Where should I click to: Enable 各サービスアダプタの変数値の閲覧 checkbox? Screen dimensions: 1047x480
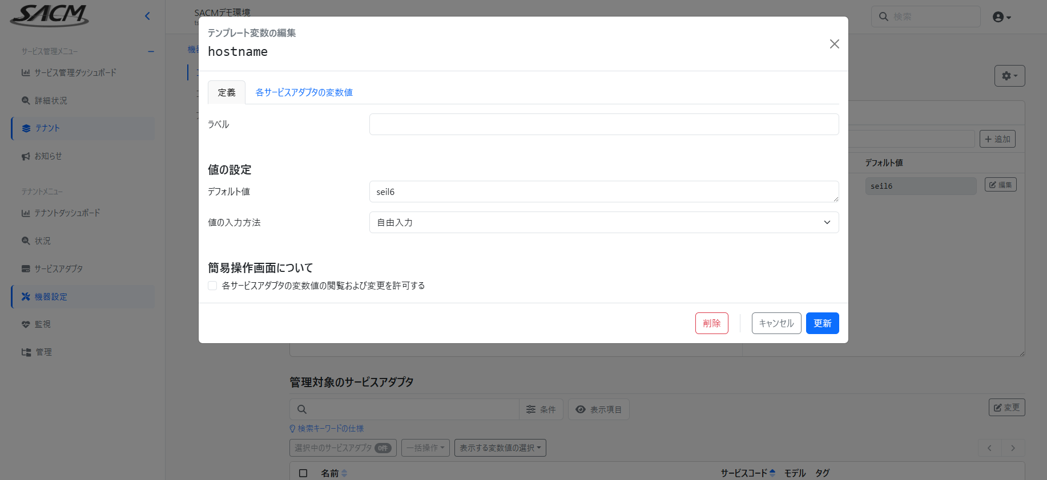pyautogui.click(x=212, y=286)
